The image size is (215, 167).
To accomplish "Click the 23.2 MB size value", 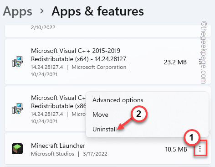I will [x=175, y=62].
